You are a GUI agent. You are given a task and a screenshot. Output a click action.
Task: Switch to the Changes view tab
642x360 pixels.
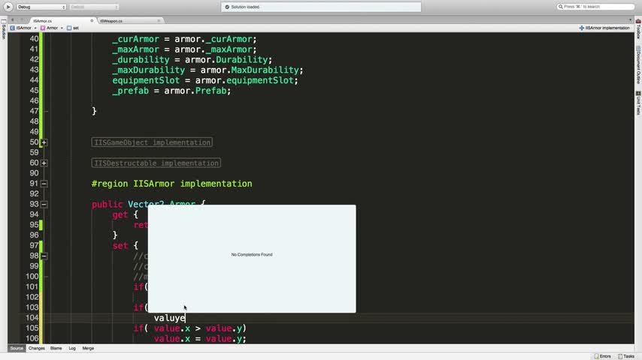[x=36, y=349]
